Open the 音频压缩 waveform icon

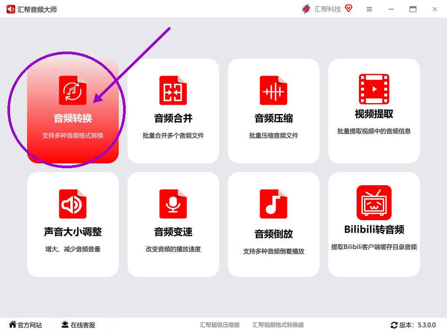(x=273, y=90)
